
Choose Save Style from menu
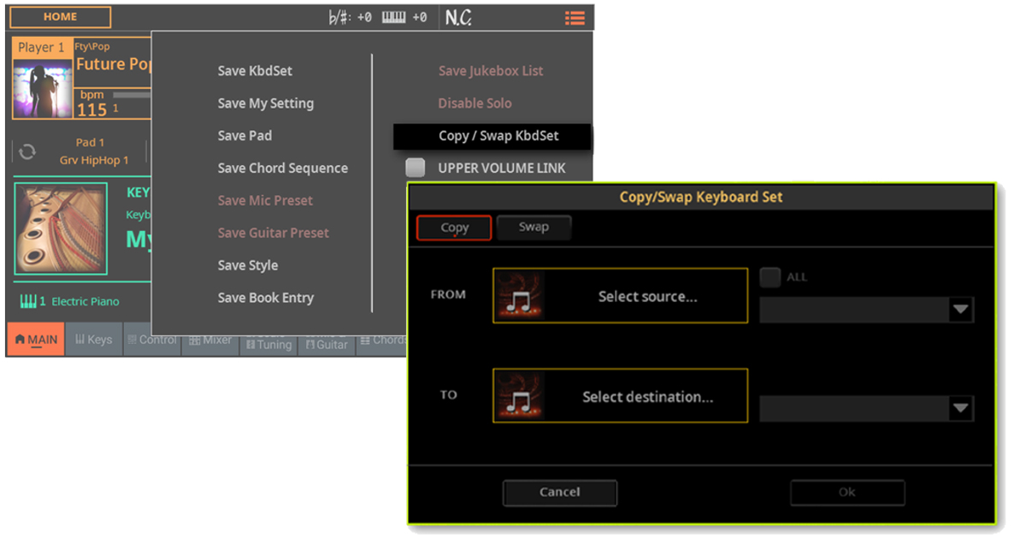tap(248, 265)
